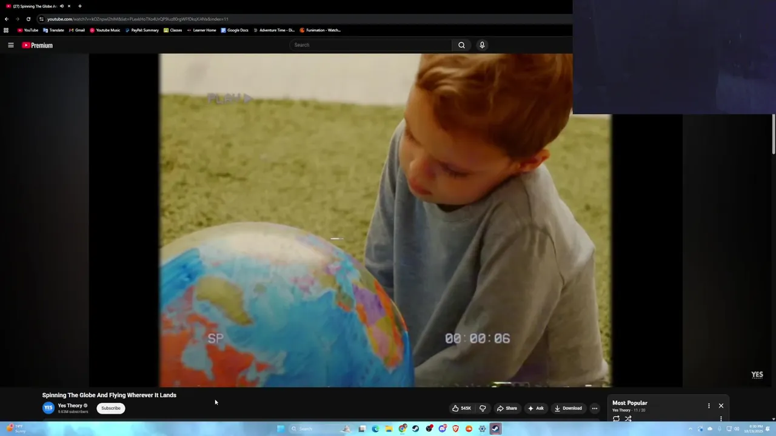Open a new browser tab
This screenshot has width=776, height=436.
click(79, 6)
